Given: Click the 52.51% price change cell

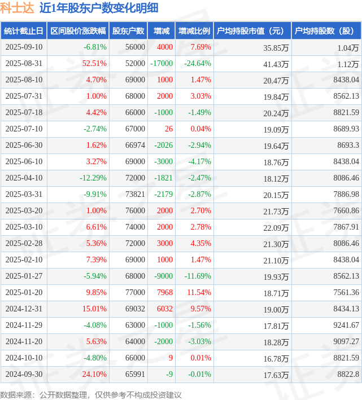Looking at the screenshot, I should [94, 64].
